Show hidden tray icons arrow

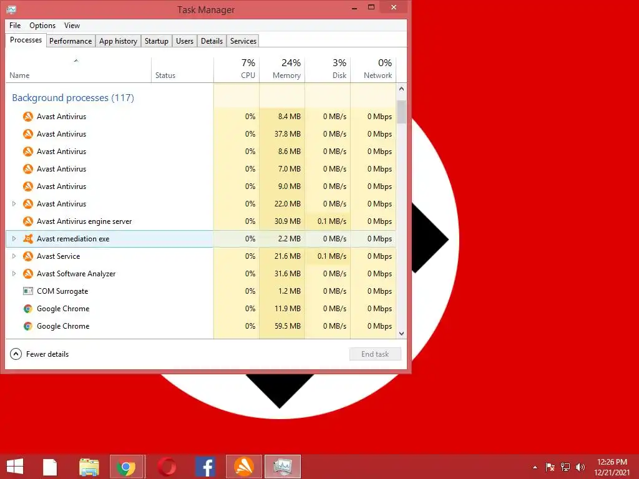pos(535,468)
